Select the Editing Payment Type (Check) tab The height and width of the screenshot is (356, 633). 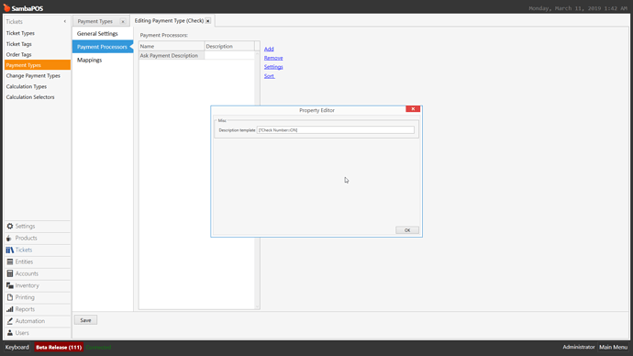pyautogui.click(x=169, y=20)
